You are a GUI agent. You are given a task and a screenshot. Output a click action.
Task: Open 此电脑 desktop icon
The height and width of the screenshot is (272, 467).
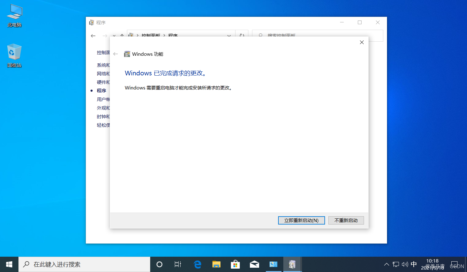pyautogui.click(x=14, y=16)
